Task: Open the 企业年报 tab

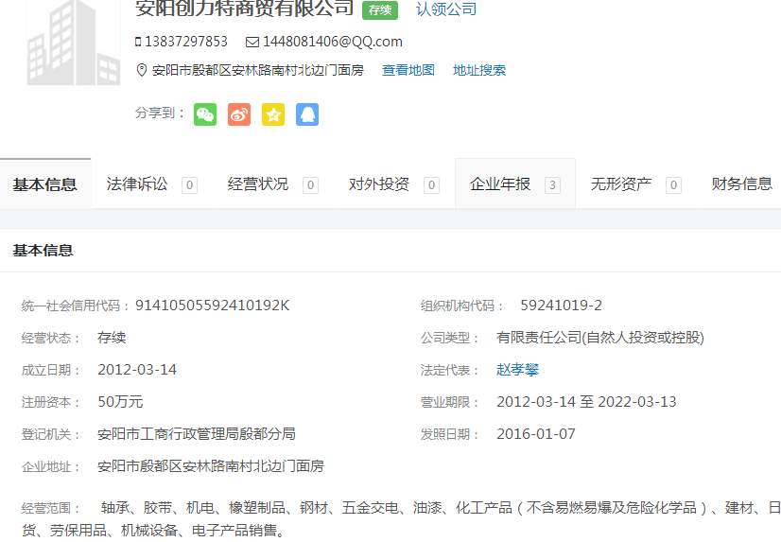Action: [x=500, y=184]
